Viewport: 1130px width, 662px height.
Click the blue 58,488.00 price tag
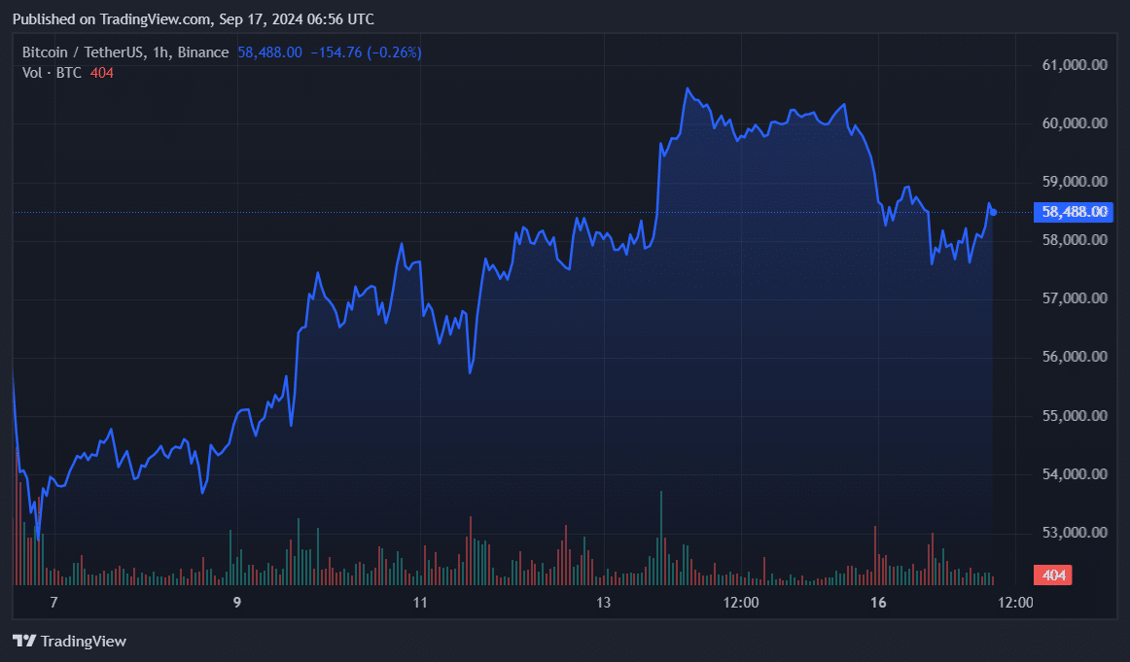(x=1073, y=212)
